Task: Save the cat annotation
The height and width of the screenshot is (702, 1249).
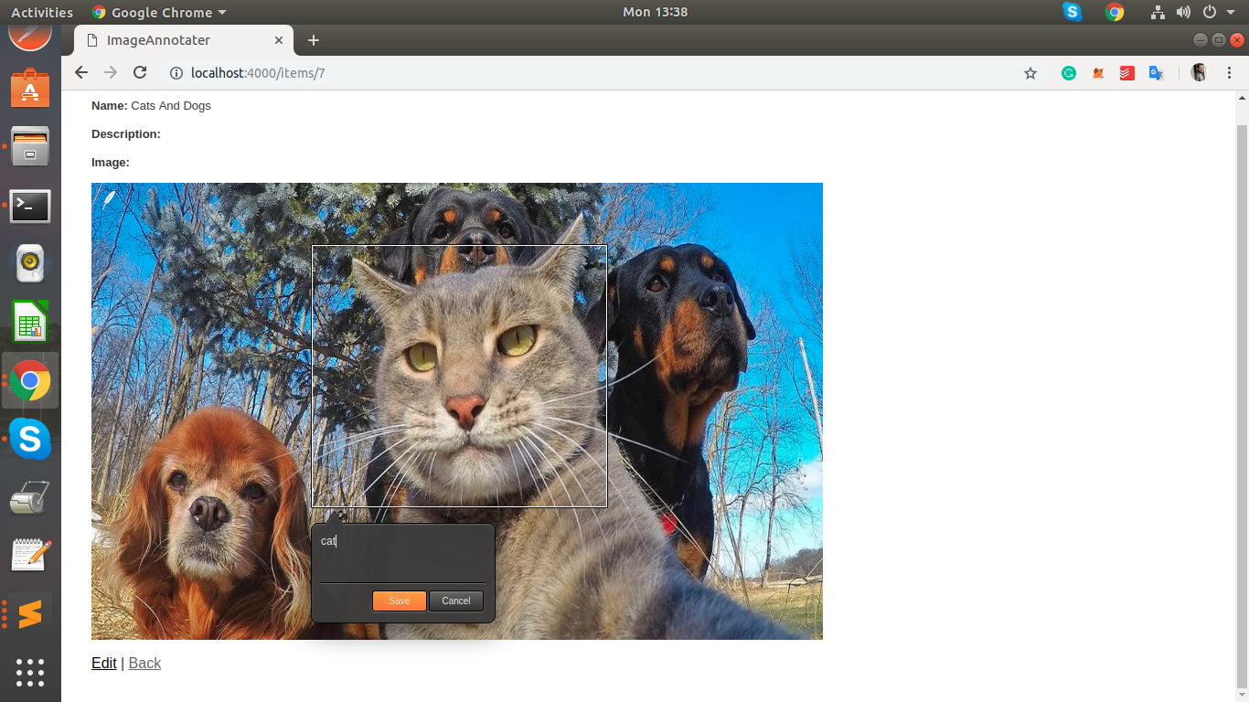Action: tap(400, 601)
